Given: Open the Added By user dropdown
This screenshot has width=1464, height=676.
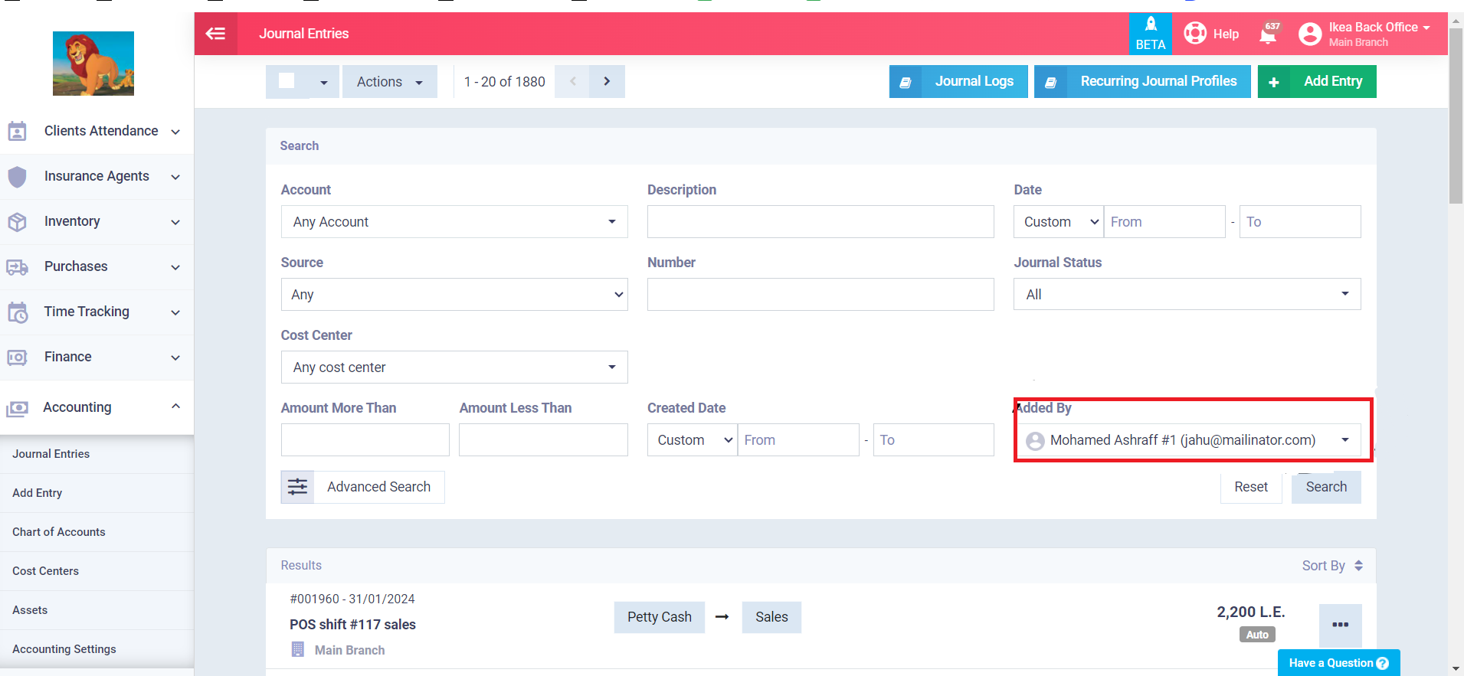Looking at the screenshot, I should click(x=1187, y=440).
